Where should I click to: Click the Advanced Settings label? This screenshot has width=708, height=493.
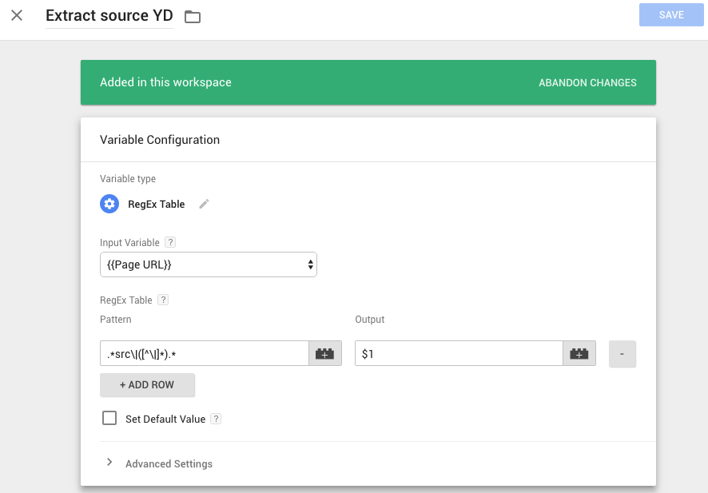pyautogui.click(x=169, y=463)
